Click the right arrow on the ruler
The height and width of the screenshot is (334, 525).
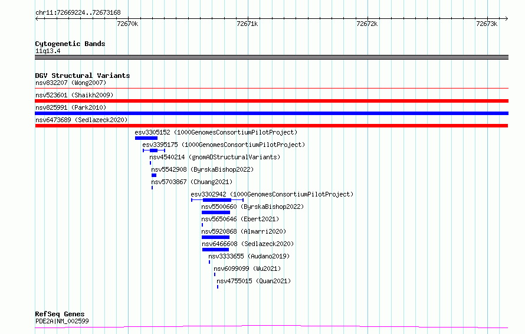click(506, 19)
